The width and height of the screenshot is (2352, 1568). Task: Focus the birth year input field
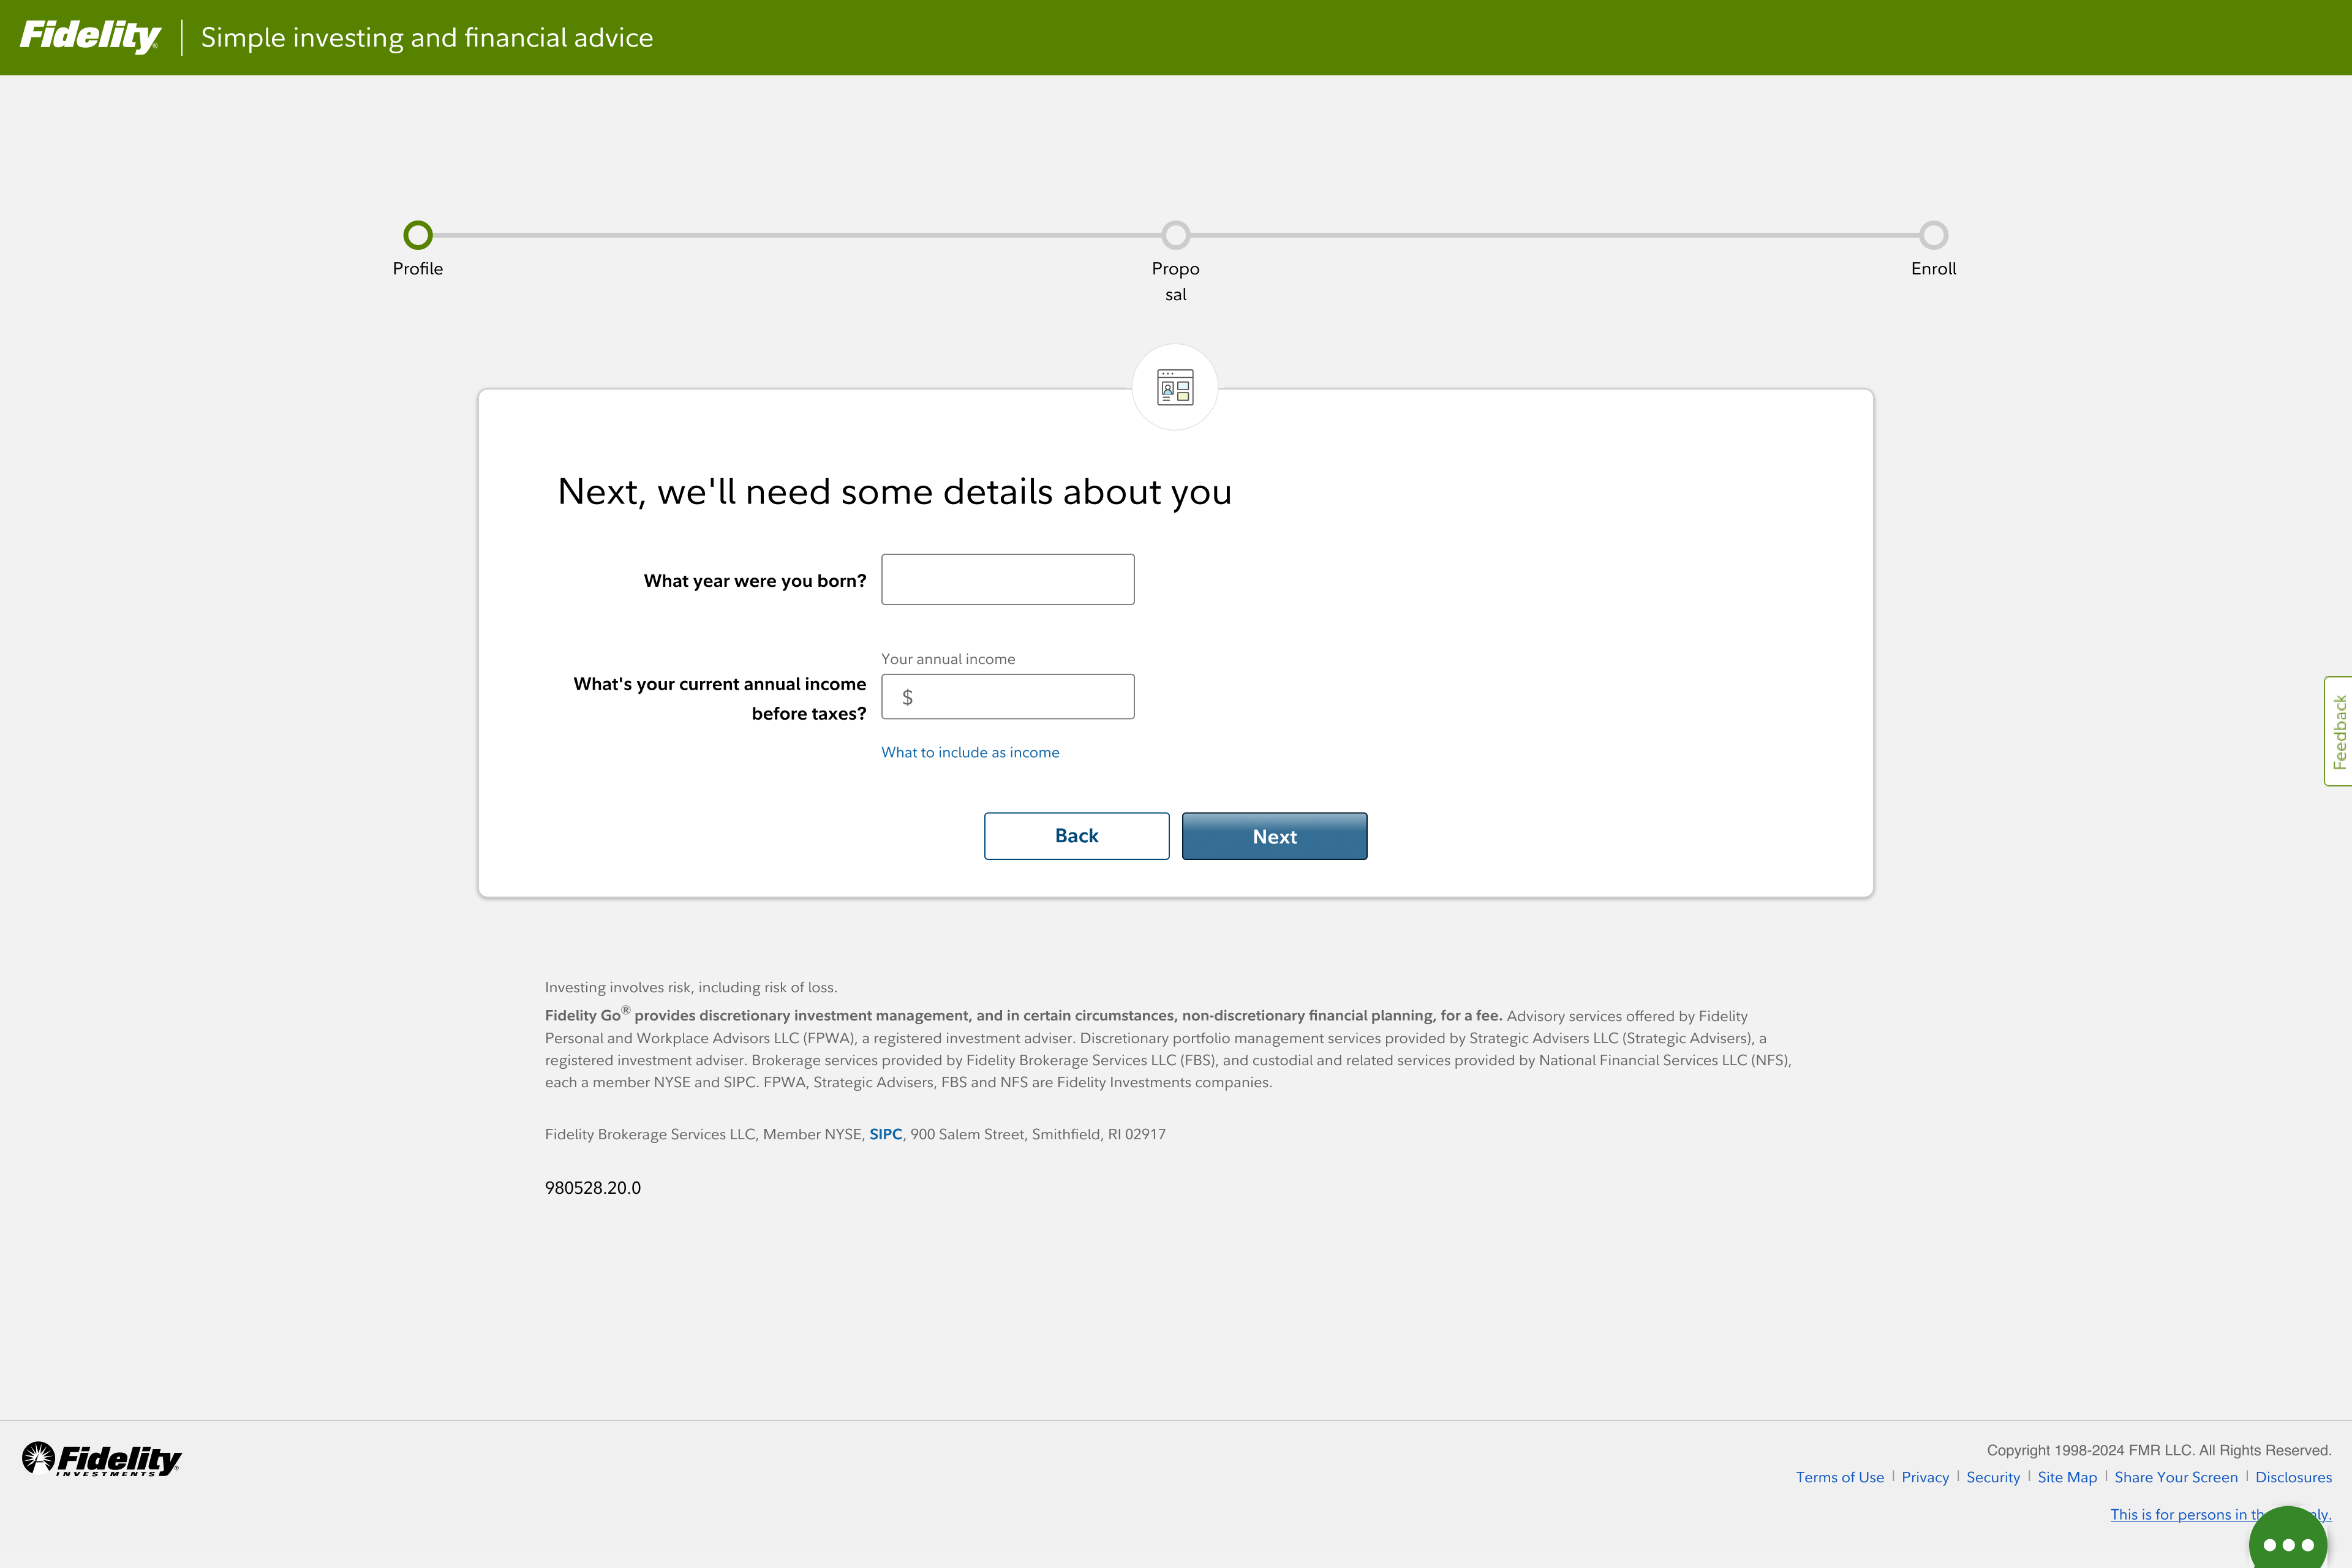pyautogui.click(x=1008, y=579)
